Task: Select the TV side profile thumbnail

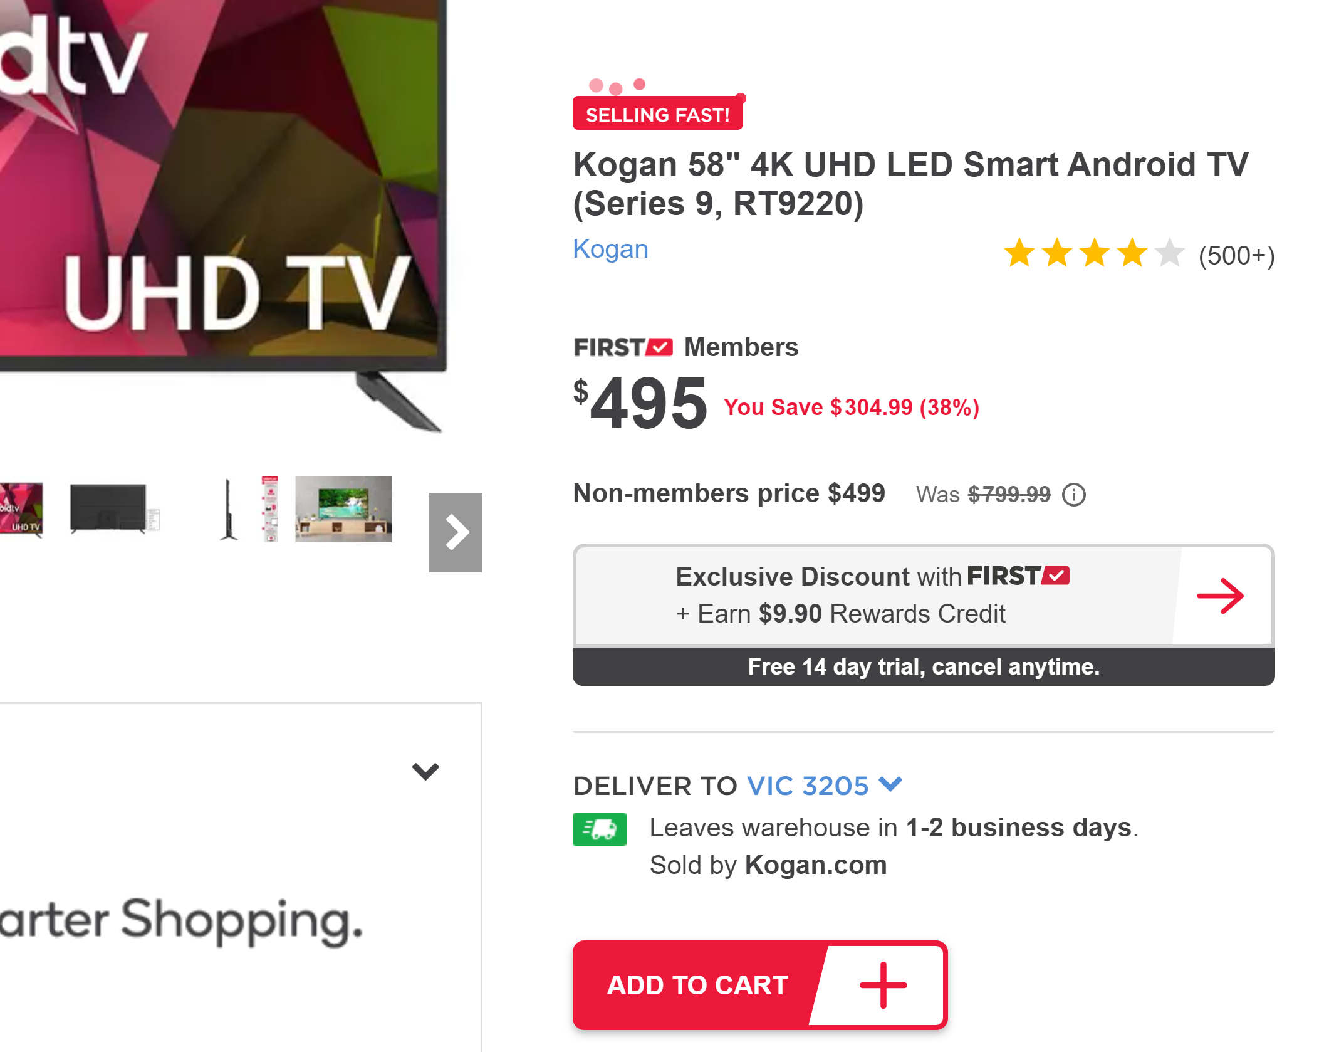Action: pyautogui.click(x=228, y=509)
